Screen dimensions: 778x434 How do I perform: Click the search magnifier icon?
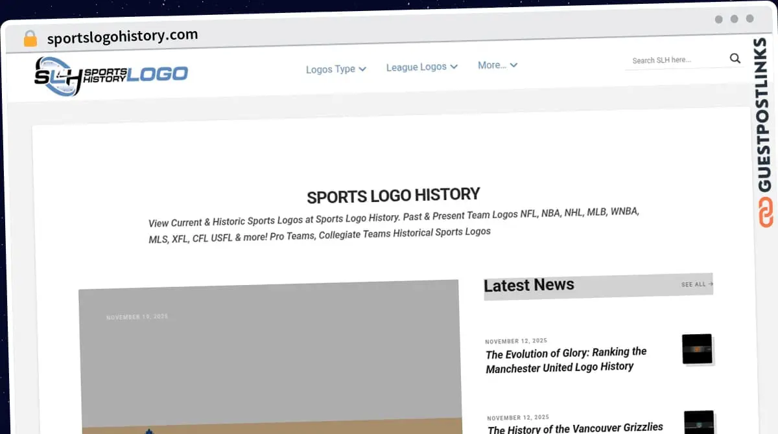[x=735, y=58]
